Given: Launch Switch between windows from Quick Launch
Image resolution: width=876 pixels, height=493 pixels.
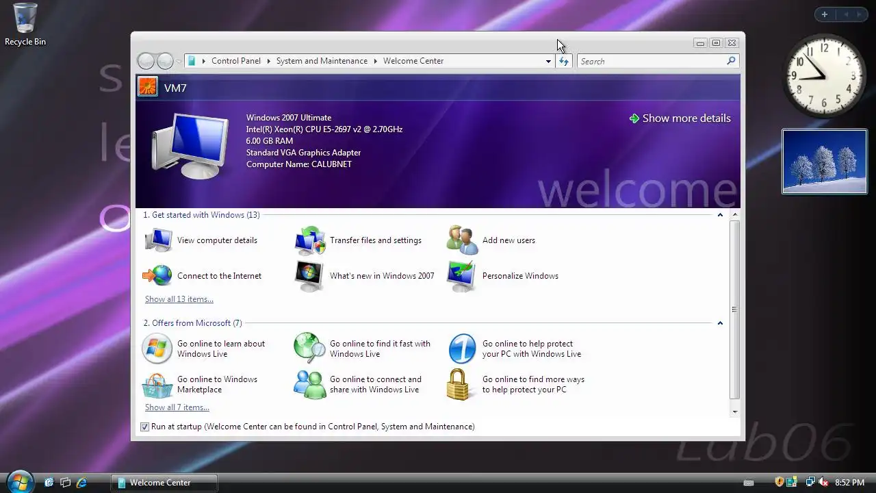Looking at the screenshot, I should coord(65,483).
